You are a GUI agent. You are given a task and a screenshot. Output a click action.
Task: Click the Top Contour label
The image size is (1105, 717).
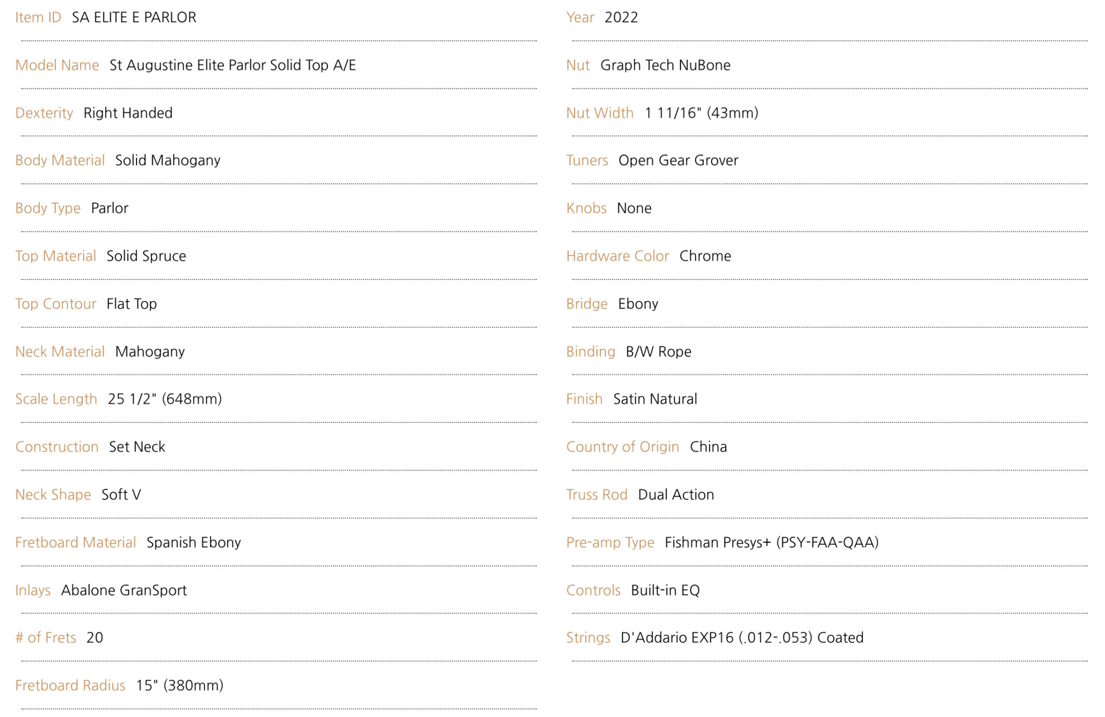(x=56, y=304)
